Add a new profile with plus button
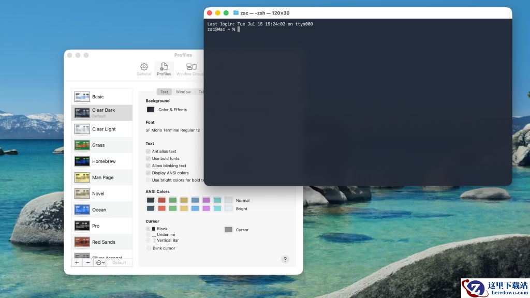Image resolution: width=530 pixels, height=298 pixels. tap(77, 262)
